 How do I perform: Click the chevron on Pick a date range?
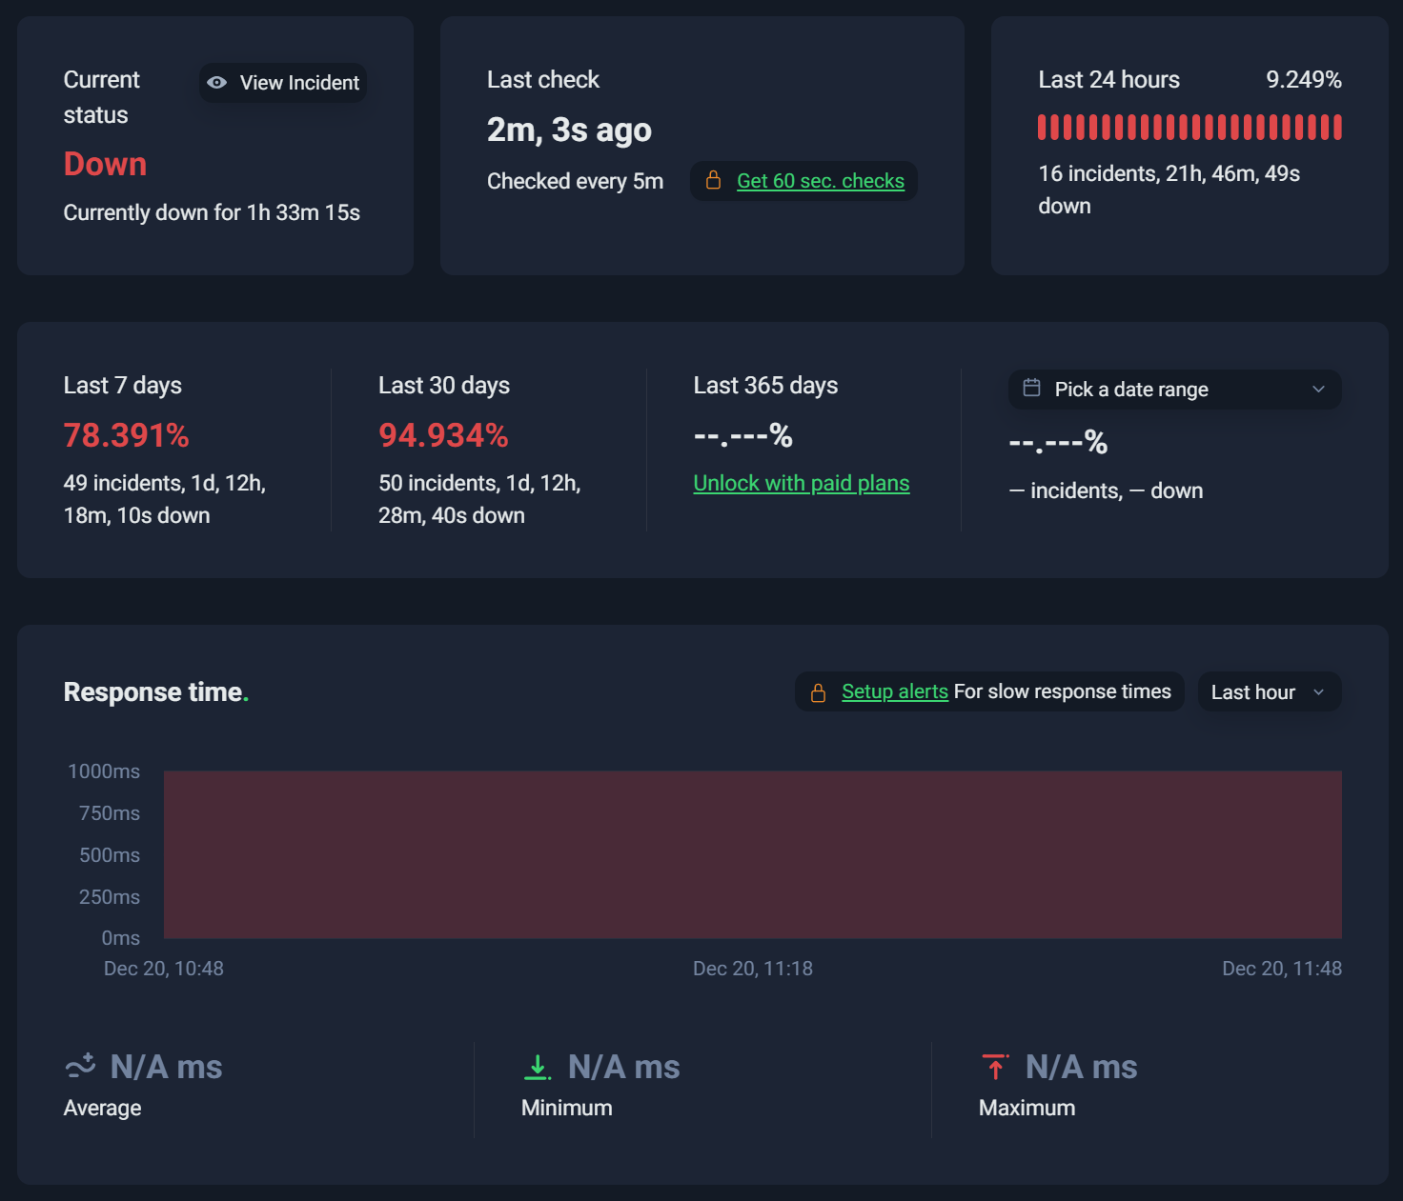tap(1319, 389)
